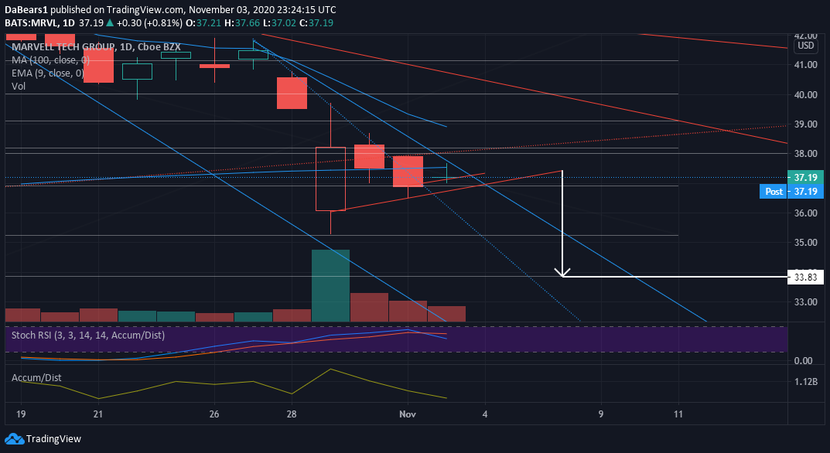
Task: Select the USD currency label
Action: pos(806,46)
